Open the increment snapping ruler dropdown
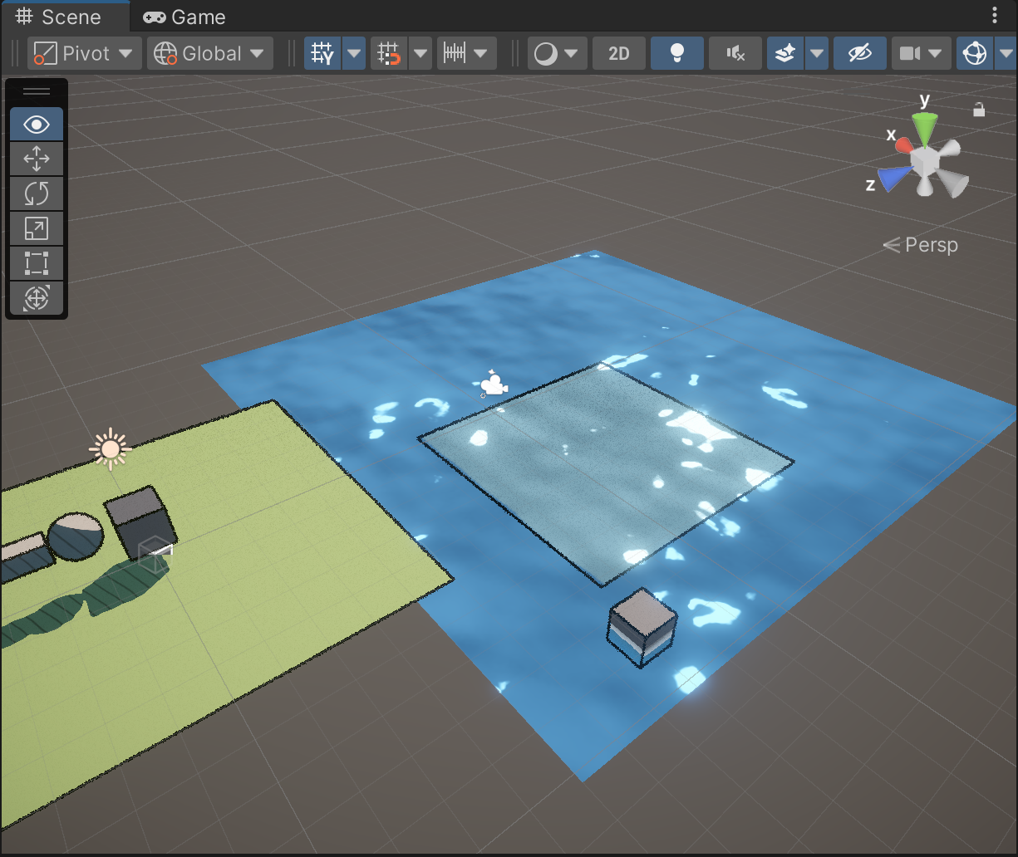 tap(467, 53)
